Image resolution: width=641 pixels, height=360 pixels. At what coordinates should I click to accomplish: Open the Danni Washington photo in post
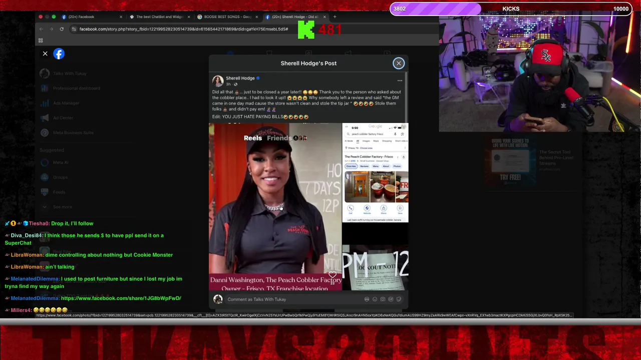[275, 206]
